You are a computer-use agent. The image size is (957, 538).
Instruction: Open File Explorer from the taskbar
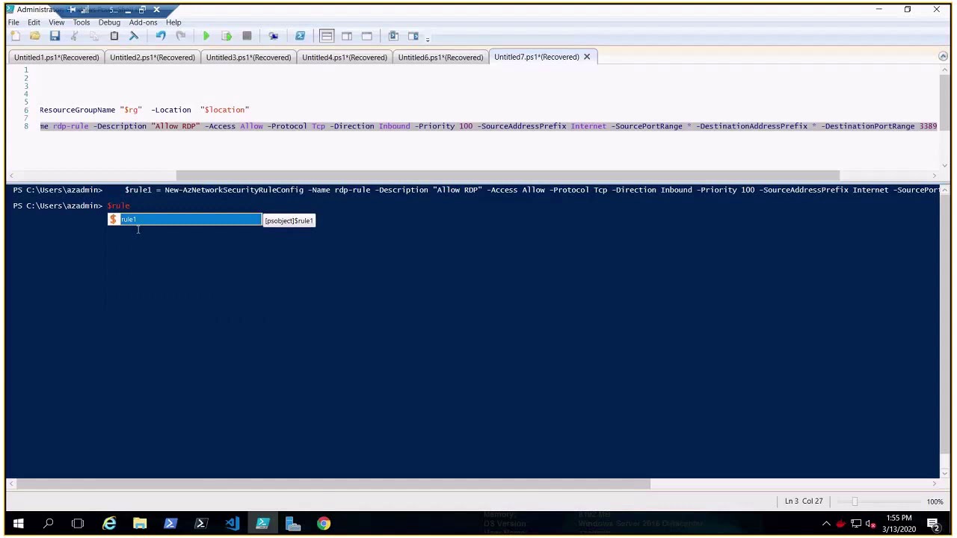[x=140, y=523]
